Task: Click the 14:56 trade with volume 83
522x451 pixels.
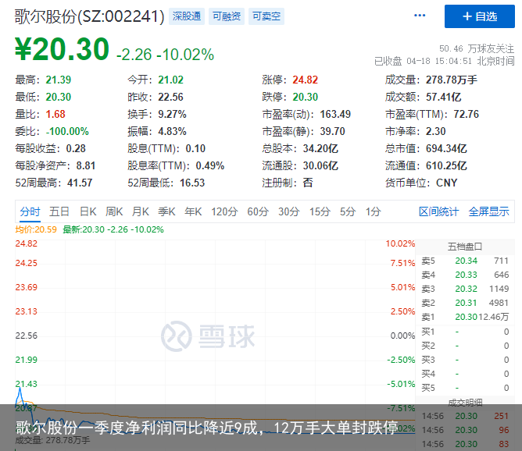Action: [465, 444]
